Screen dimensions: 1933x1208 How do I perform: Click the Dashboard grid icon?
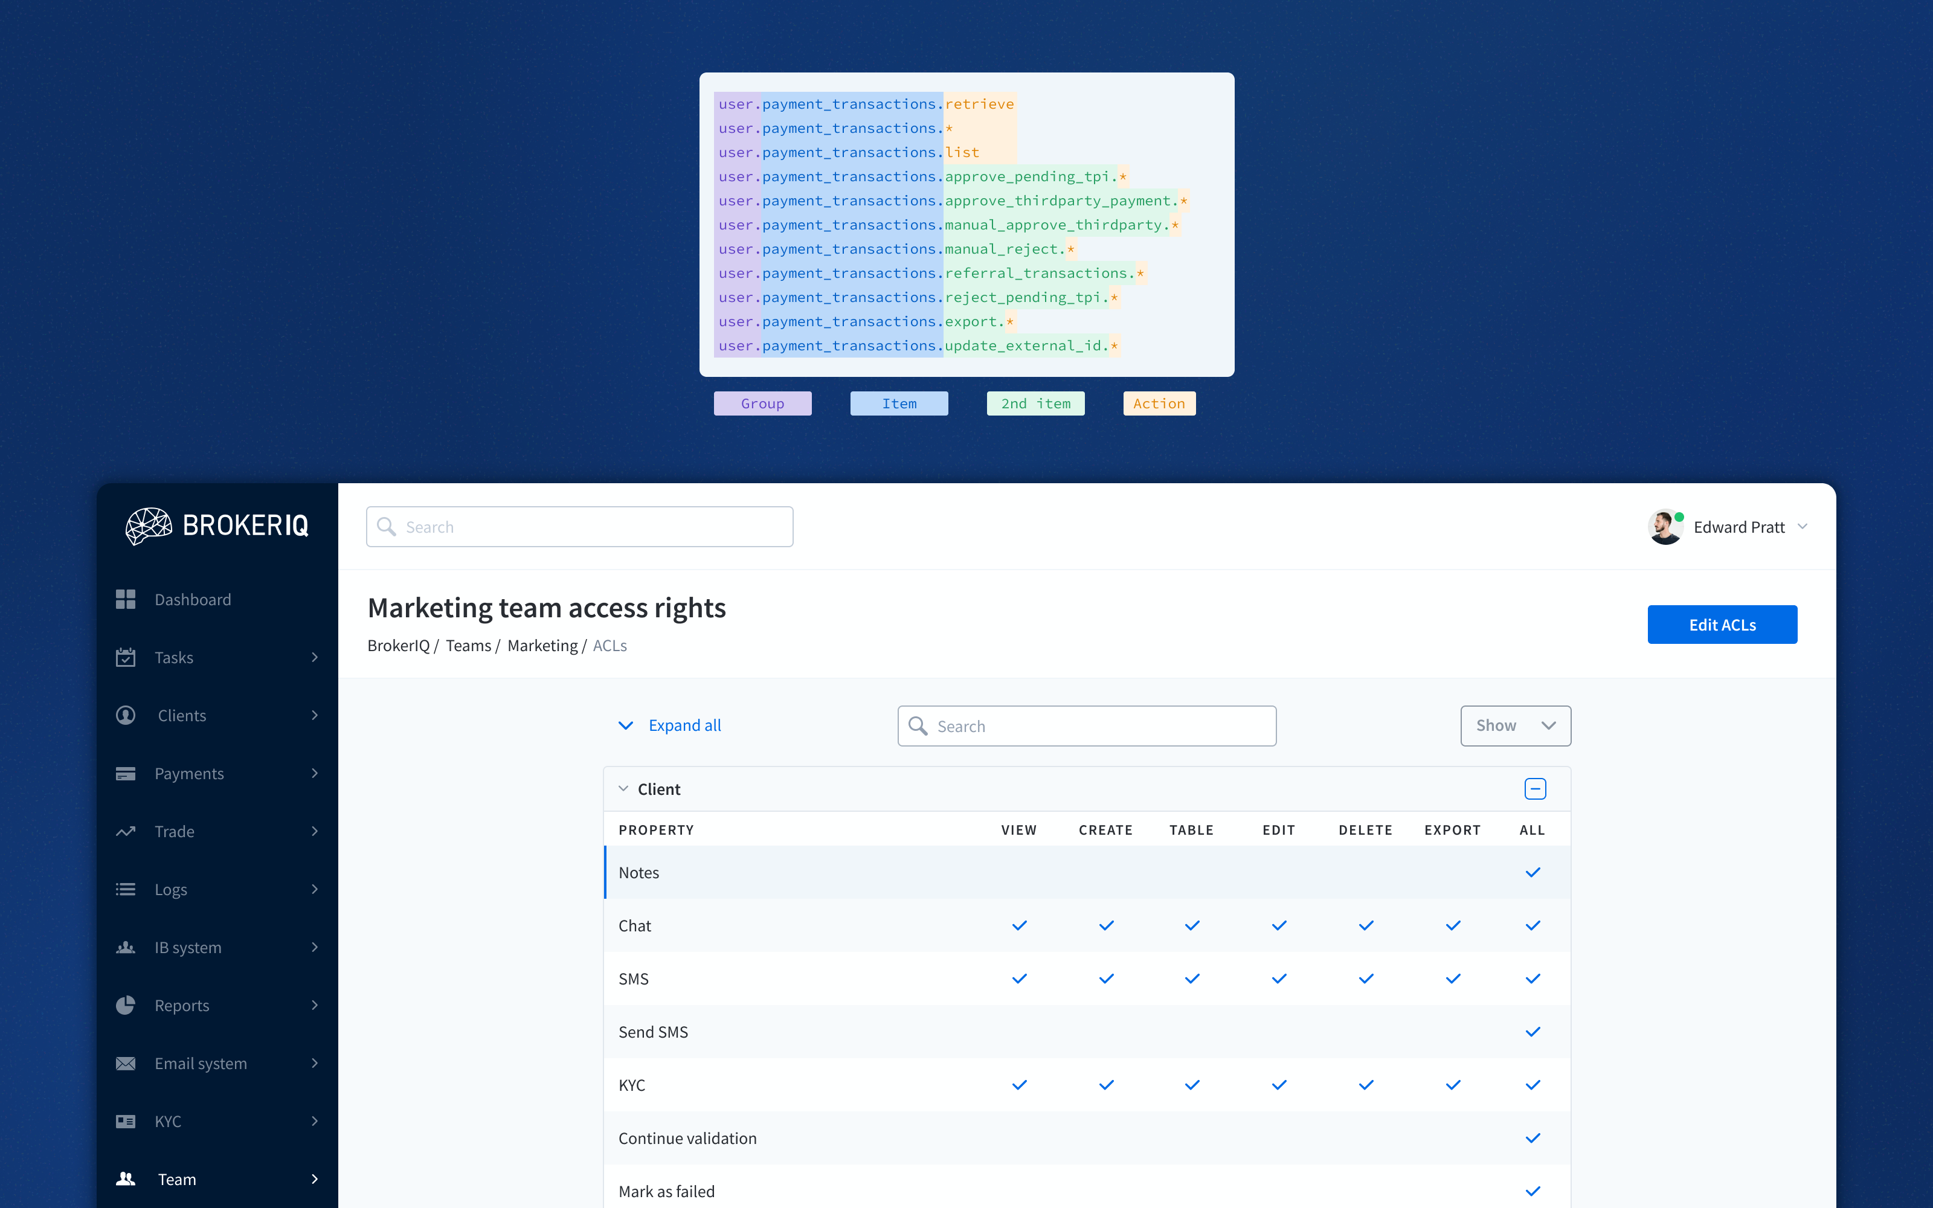pos(126,599)
